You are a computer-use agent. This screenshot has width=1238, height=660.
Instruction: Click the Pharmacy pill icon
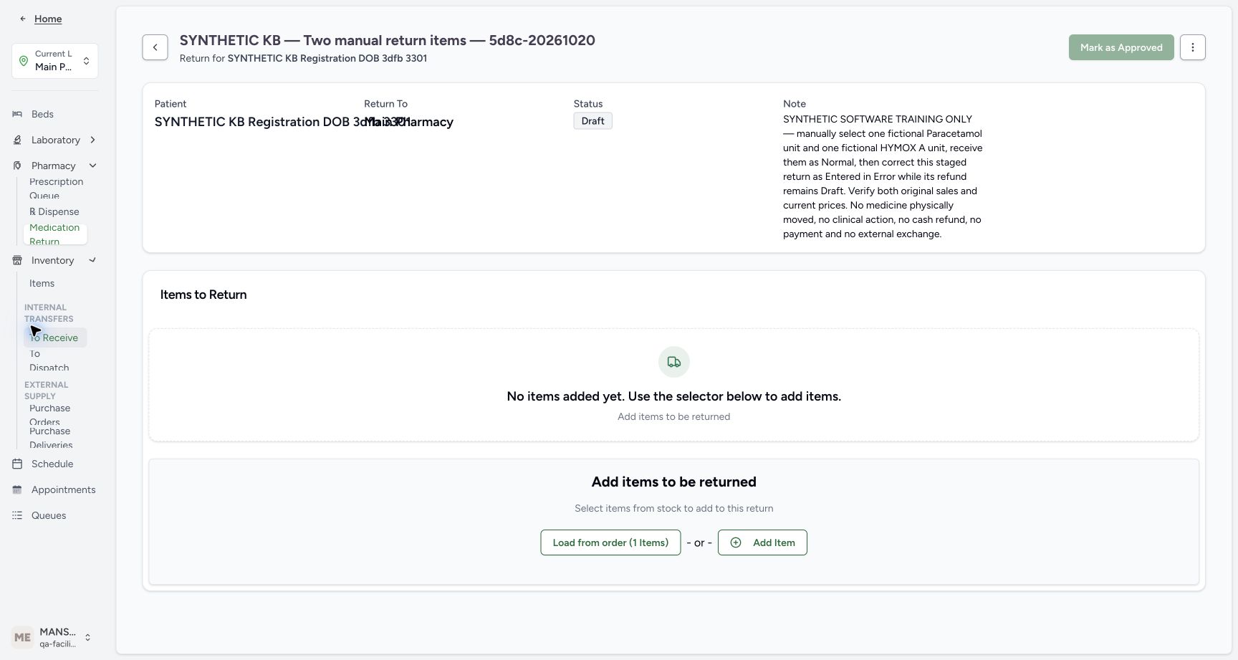[x=17, y=166]
